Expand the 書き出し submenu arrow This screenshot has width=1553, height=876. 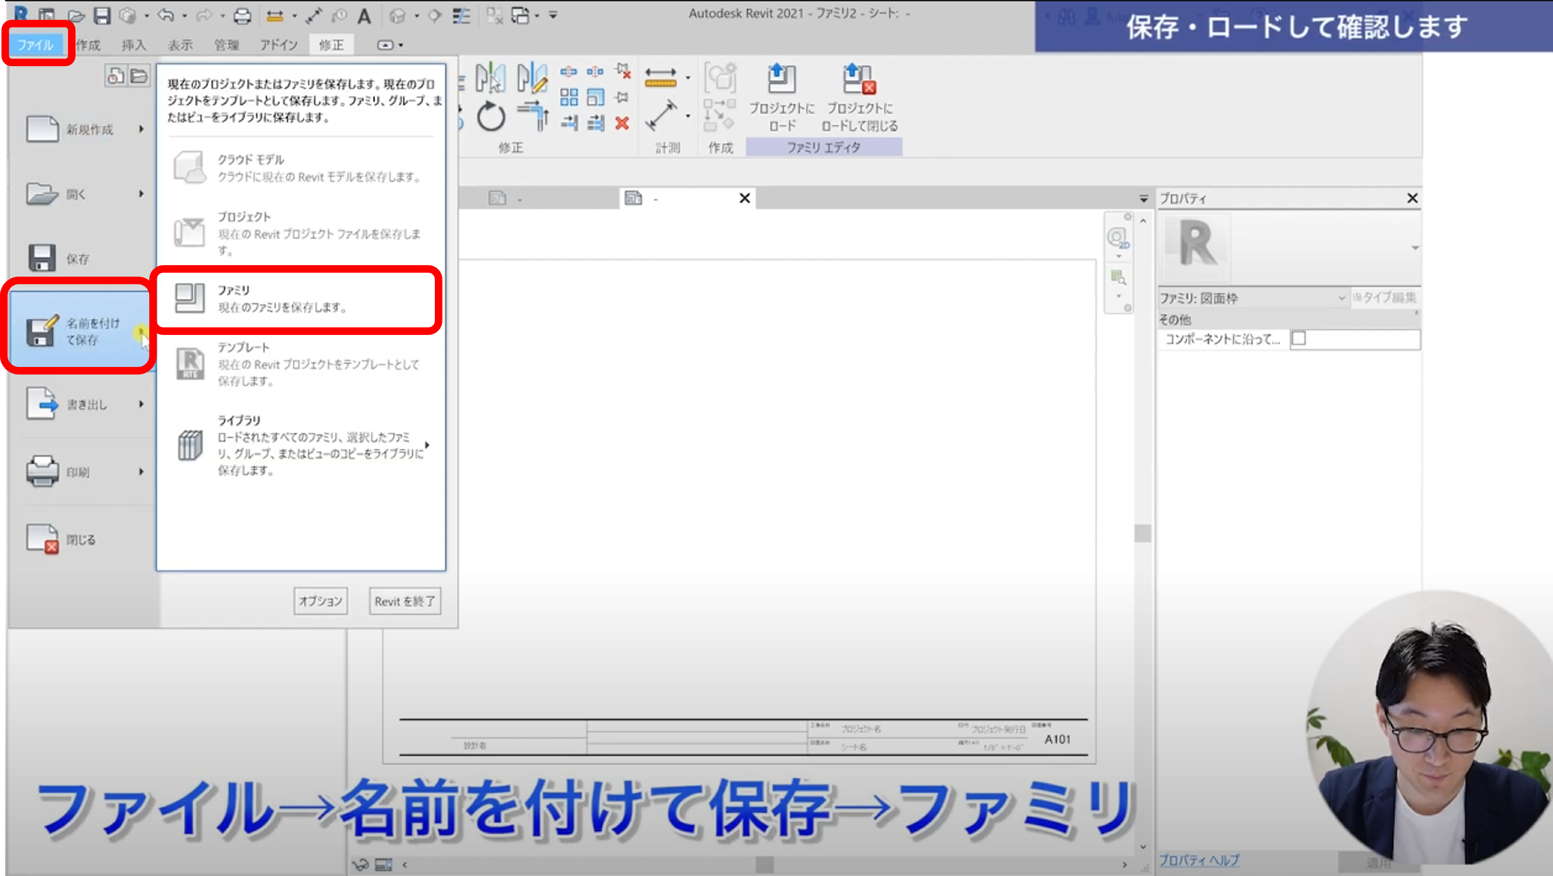(142, 404)
